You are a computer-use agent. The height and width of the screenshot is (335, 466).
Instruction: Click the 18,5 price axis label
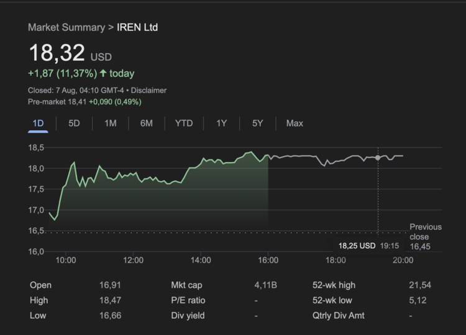[x=36, y=148]
